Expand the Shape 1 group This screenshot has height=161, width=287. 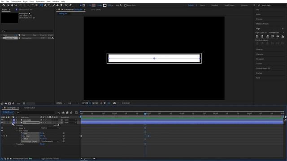[17, 128]
